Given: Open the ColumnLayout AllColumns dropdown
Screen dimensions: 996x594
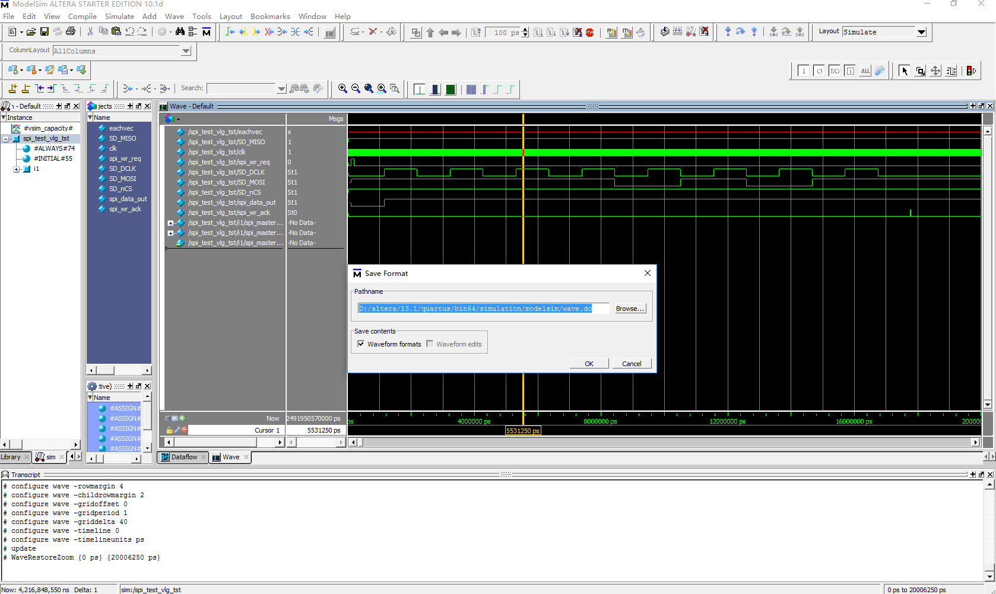Looking at the screenshot, I should point(186,51).
